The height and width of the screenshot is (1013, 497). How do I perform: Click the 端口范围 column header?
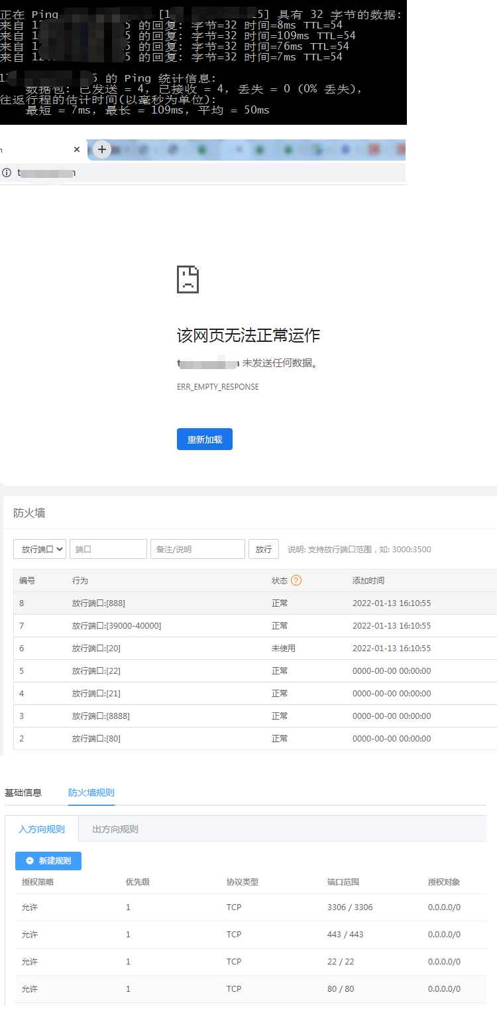coord(343,882)
